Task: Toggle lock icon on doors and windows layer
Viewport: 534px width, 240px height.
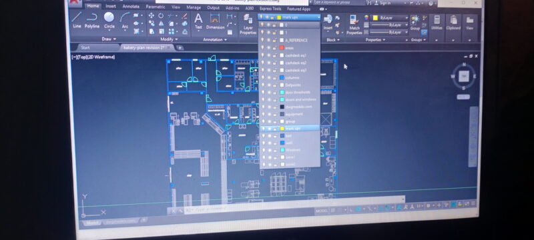Action: 274,99
